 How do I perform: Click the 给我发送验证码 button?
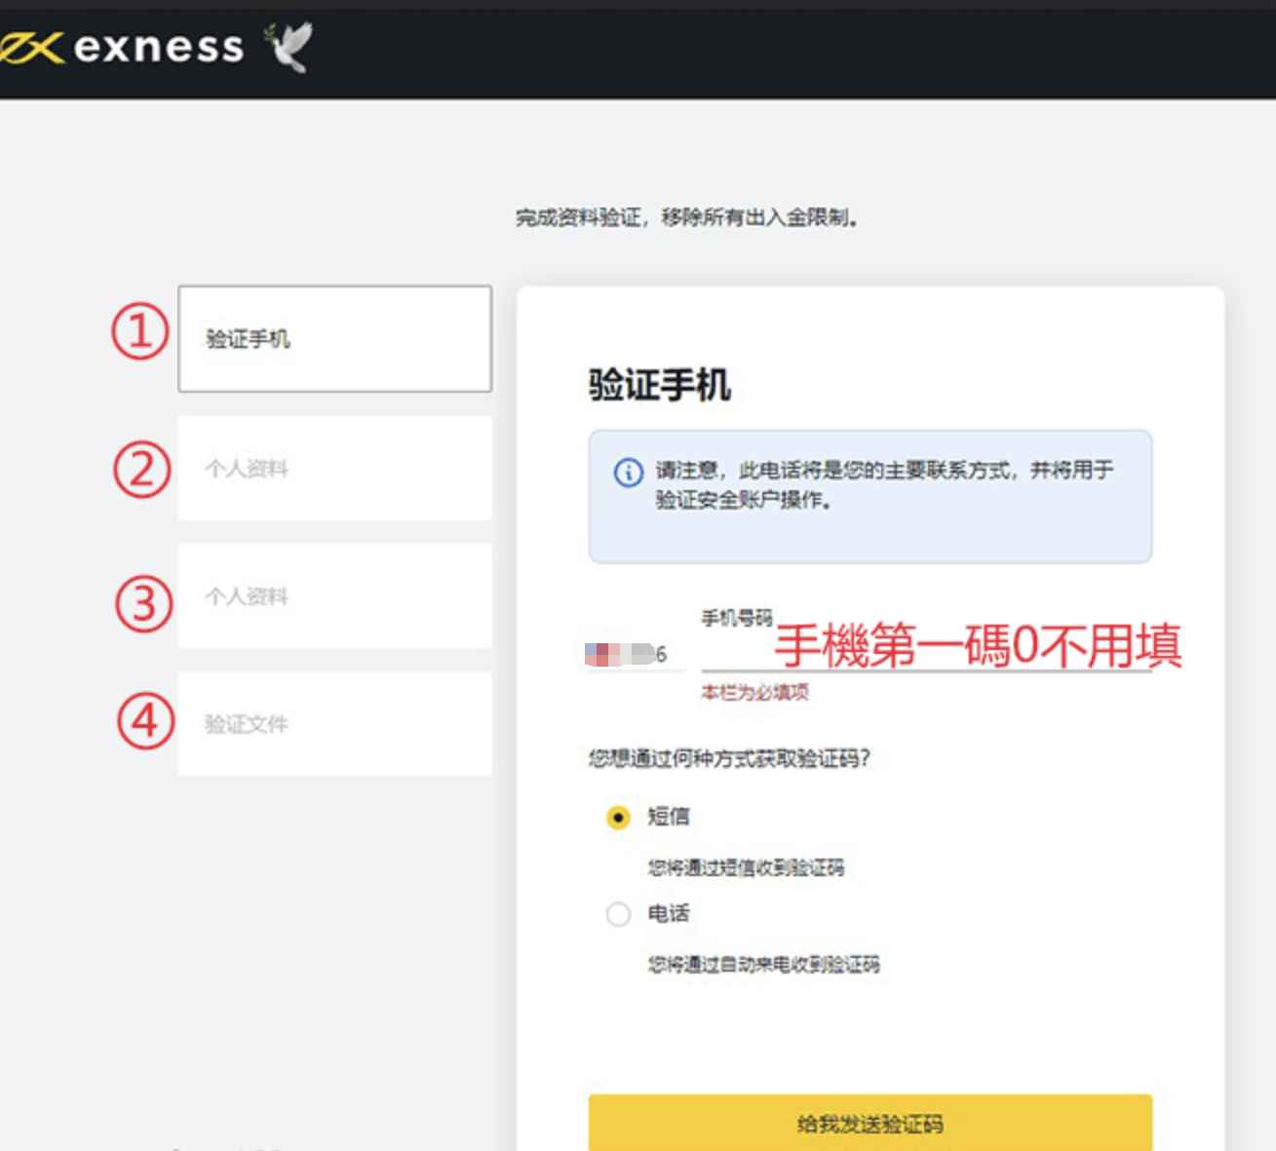click(870, 1123)
